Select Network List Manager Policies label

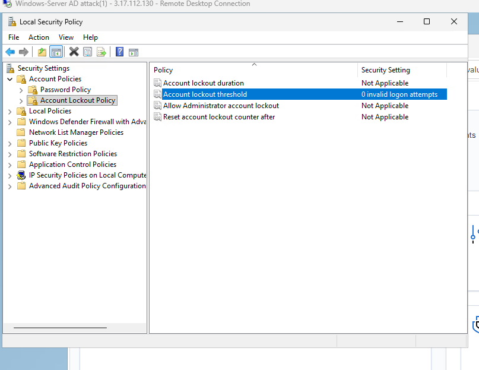click(x=77, y=132)
